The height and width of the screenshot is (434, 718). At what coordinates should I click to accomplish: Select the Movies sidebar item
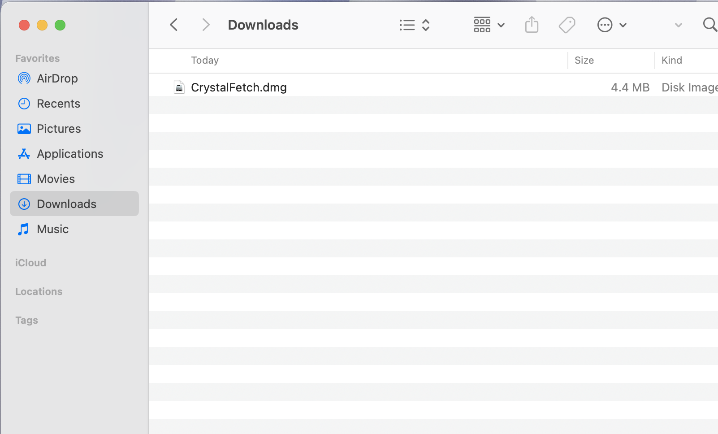click(x=56, y=179)
